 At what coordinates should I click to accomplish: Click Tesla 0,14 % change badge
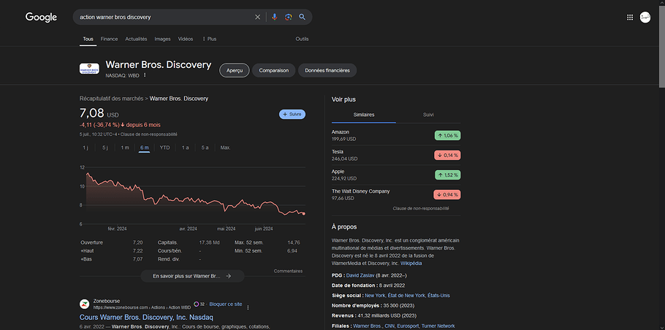click(x=447, y=155)
